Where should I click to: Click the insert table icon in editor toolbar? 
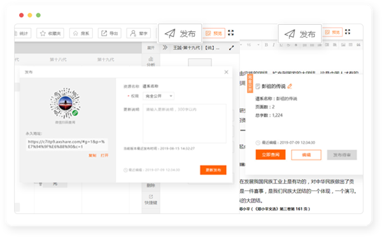[351, 45]
